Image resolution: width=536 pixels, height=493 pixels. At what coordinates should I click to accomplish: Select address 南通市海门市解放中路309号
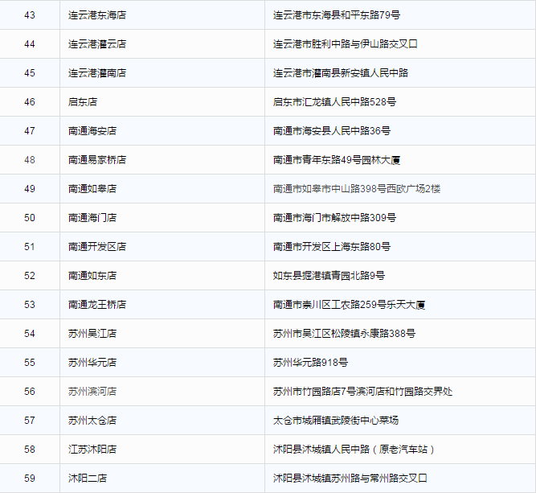(x=334, y=218)
